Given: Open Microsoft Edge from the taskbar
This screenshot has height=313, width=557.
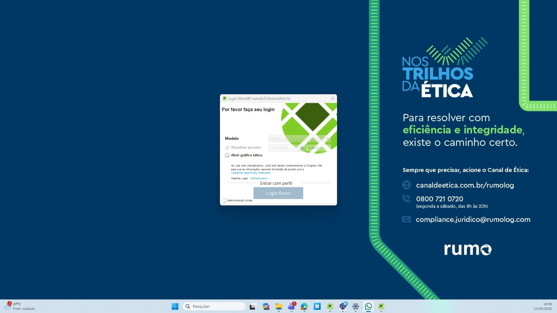Looking at the screenshot, I should (304, 306).
